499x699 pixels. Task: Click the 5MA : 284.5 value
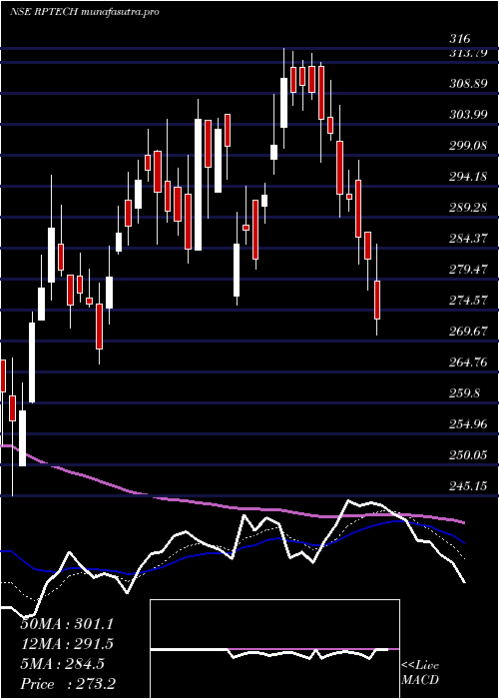pos(62,664)
